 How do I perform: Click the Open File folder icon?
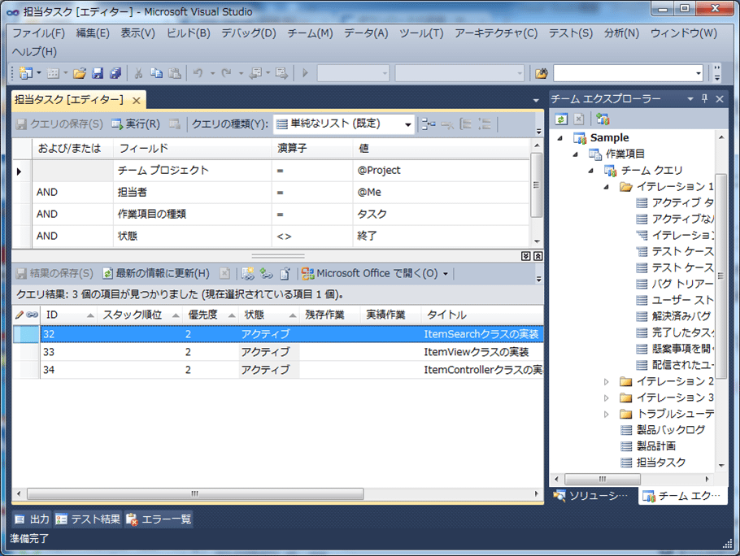80,73
